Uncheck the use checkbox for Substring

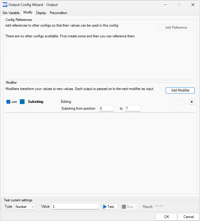(x=8, y=102)
